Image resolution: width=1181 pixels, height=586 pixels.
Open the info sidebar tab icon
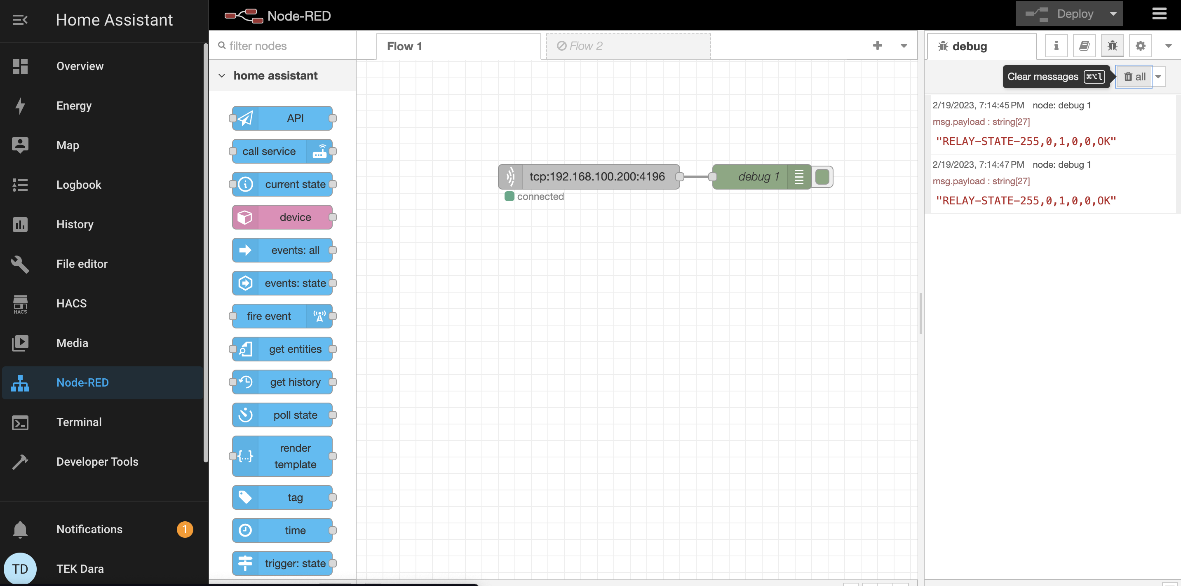1056,46
